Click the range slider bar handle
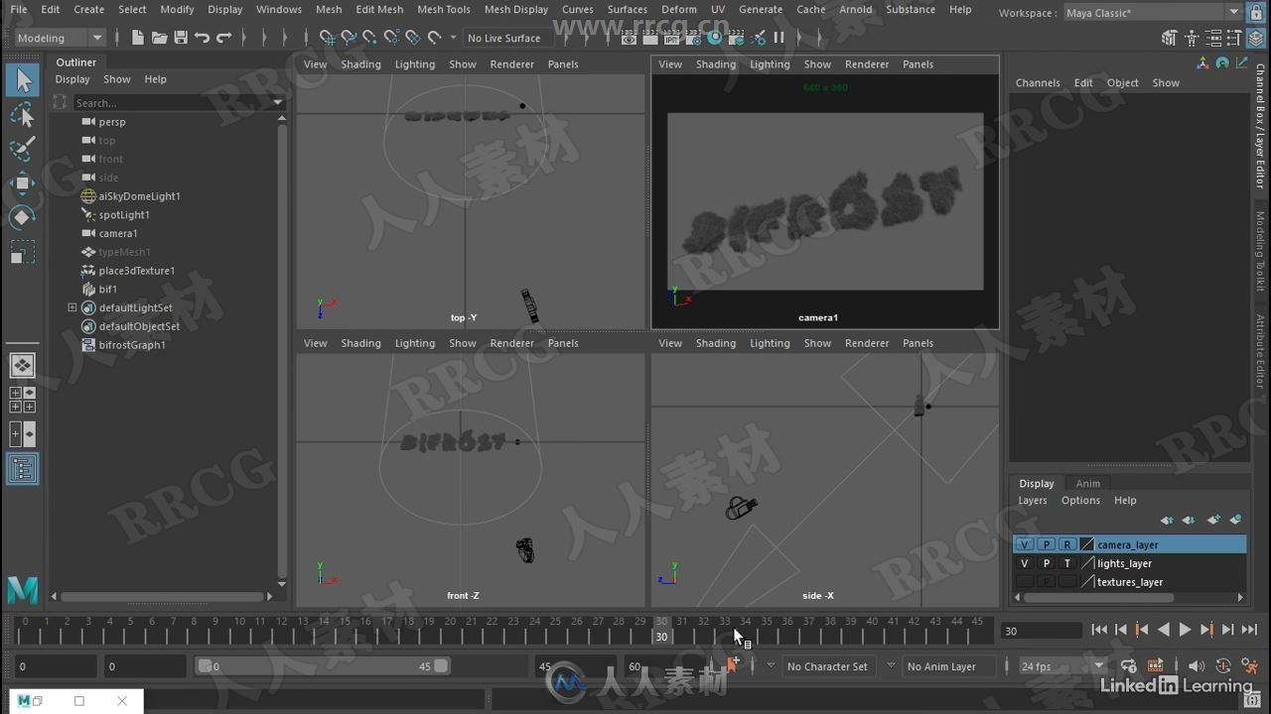This screenshot has width=1271, height=714. [x=323, y=666]
